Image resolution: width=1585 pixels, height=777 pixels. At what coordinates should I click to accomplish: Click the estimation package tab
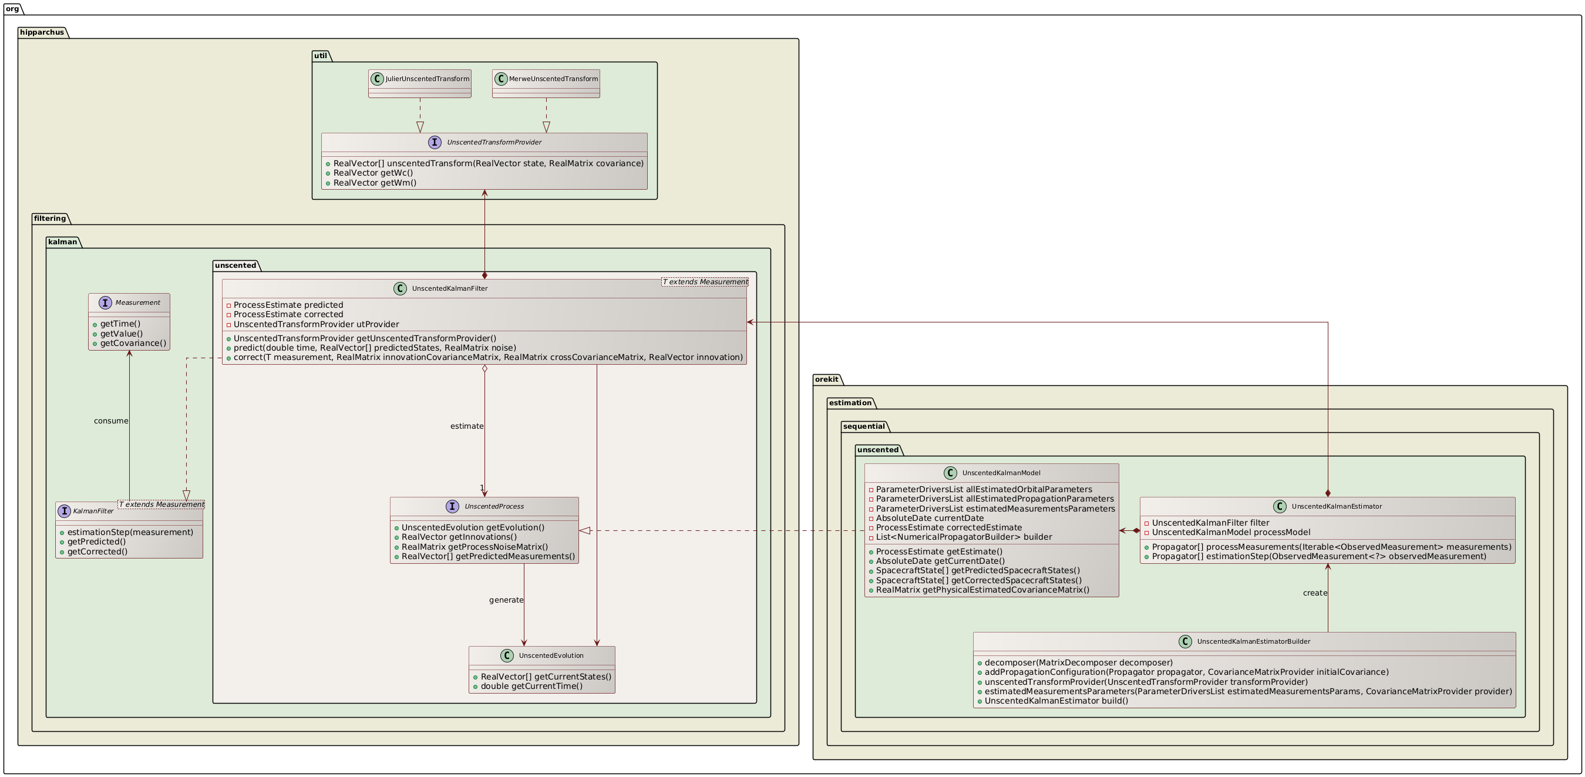coord(852,402)
